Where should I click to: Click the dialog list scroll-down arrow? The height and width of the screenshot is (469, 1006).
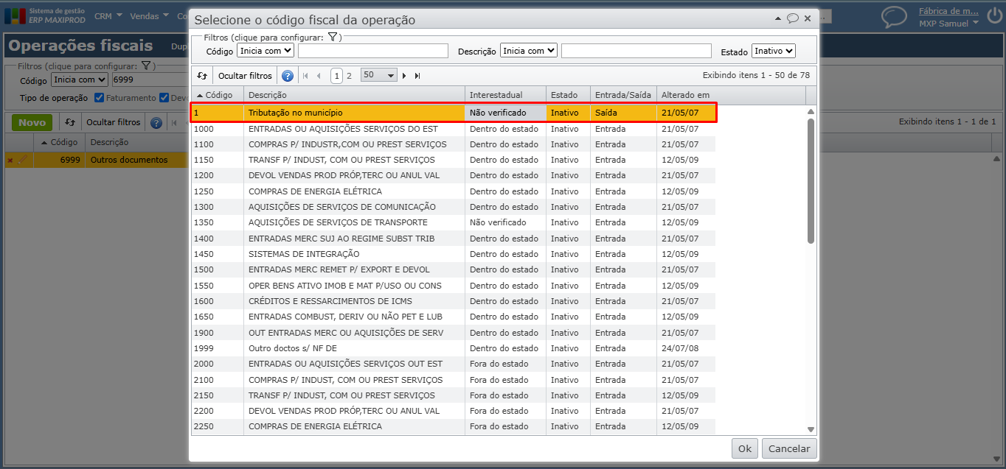(x=811, y=429)
